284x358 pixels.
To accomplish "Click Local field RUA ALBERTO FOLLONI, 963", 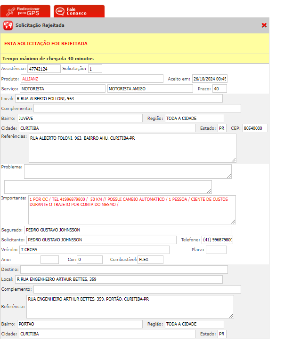I will click(119, 99).
